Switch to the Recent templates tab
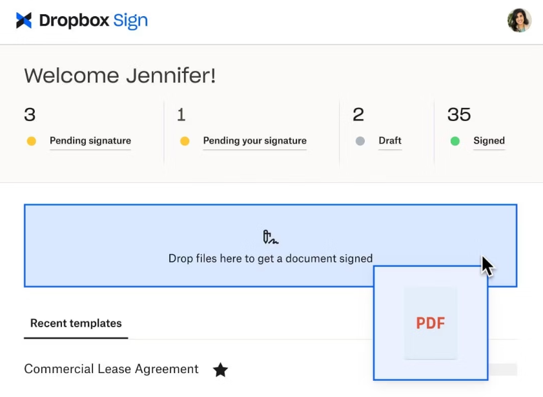 (76, 323)
